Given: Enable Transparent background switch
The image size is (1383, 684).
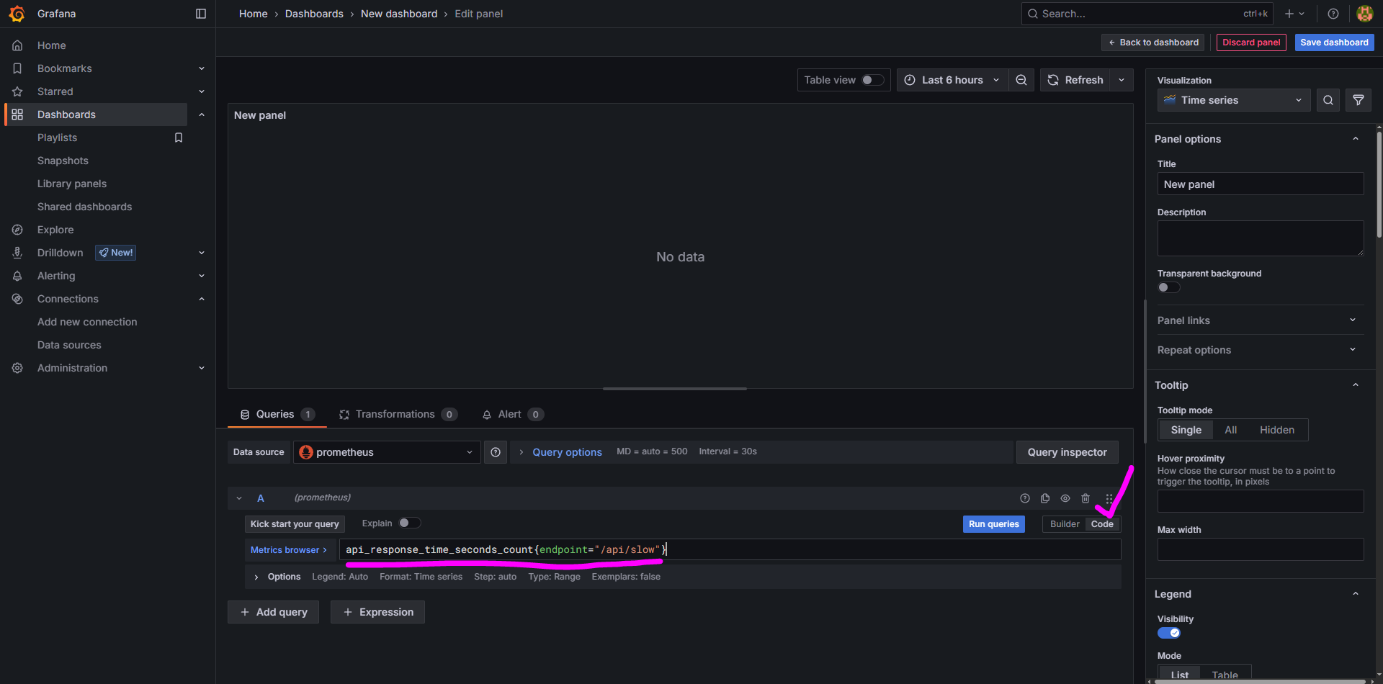Looking at the screenshot, I should pyautogui.click(x=1168, y=287).
